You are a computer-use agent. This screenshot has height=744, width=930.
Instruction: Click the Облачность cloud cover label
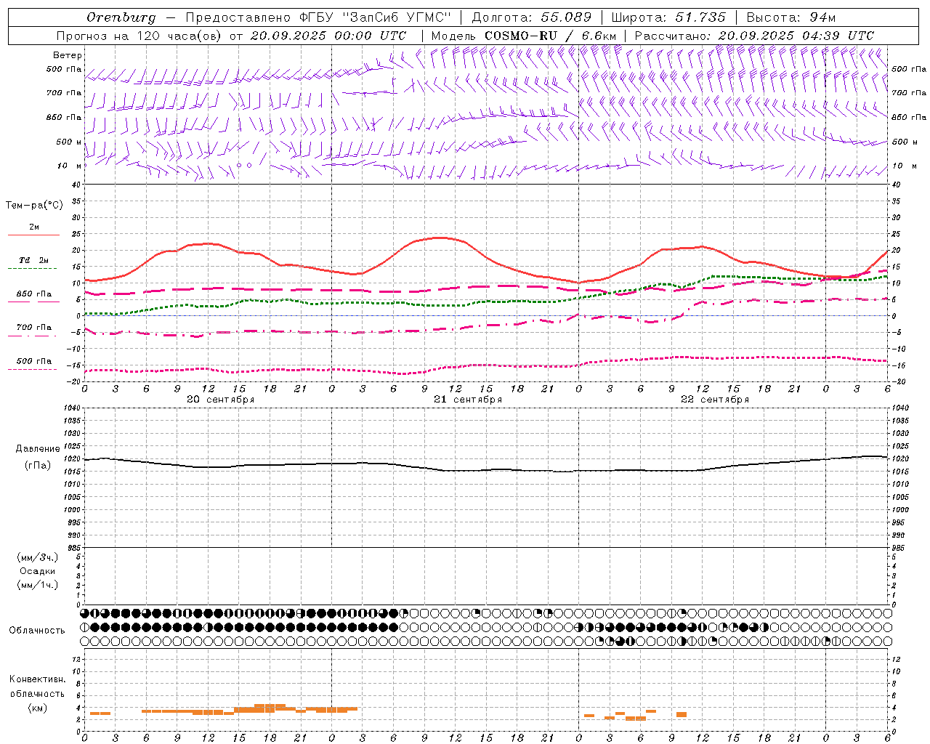pyautogui.click(x=37, y=630)
